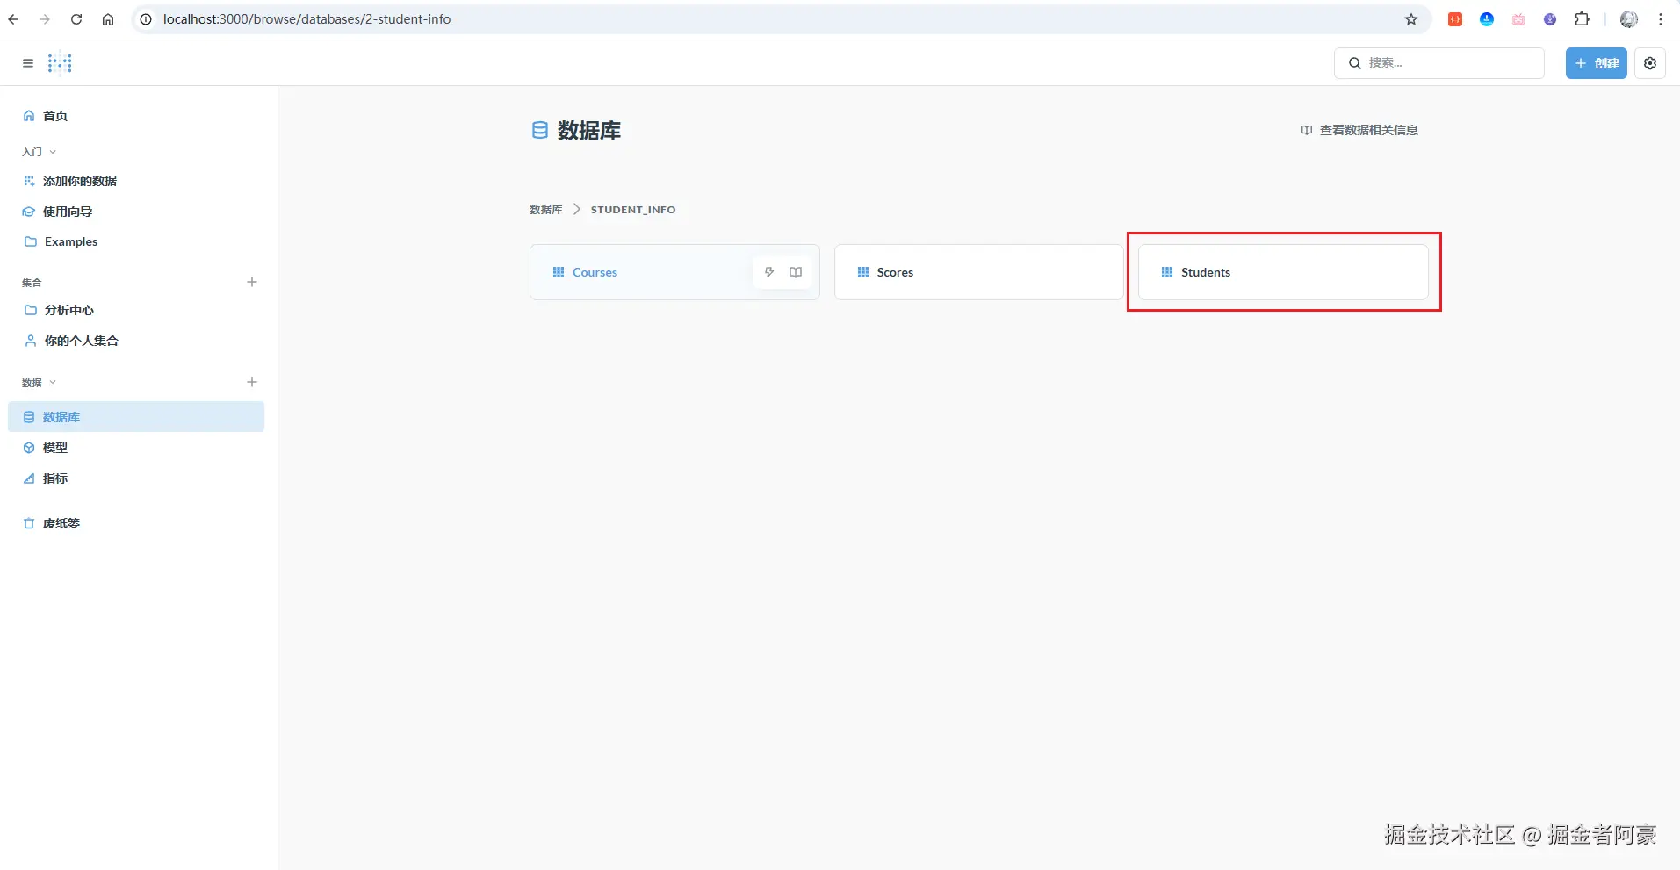Open browser three-dot menu

[x=1661, y=19]
